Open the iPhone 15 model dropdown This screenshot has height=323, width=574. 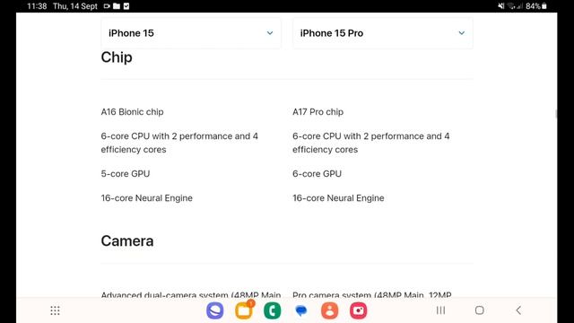click(191, 33)
